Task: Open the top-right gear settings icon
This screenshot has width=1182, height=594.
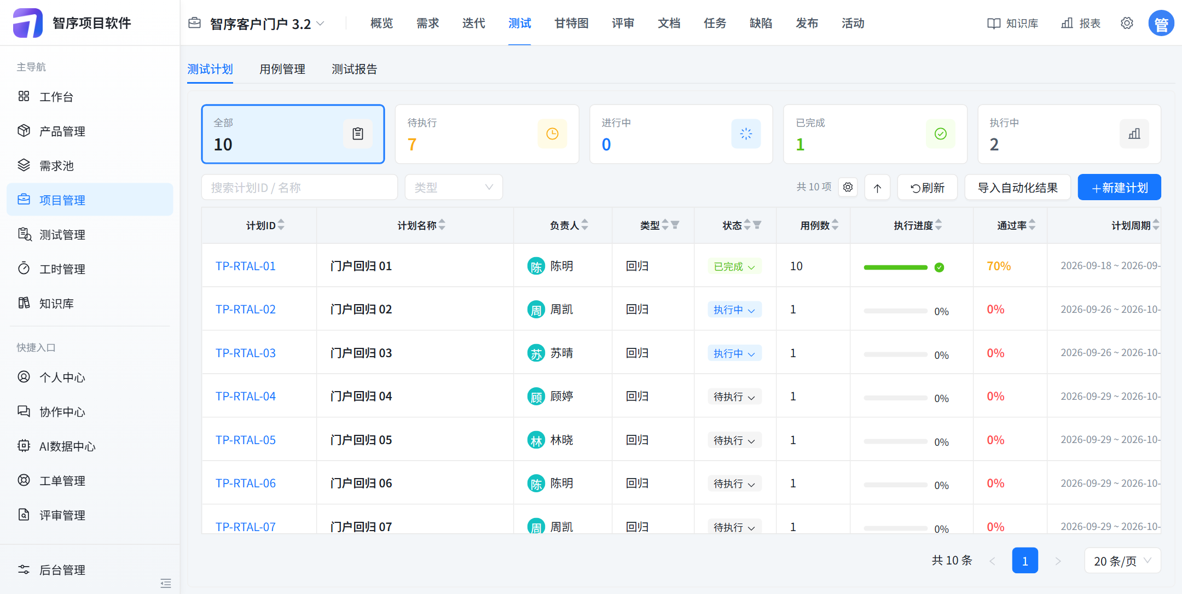Action: click(1127, 23)
